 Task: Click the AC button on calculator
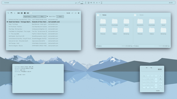pos(161,79)
